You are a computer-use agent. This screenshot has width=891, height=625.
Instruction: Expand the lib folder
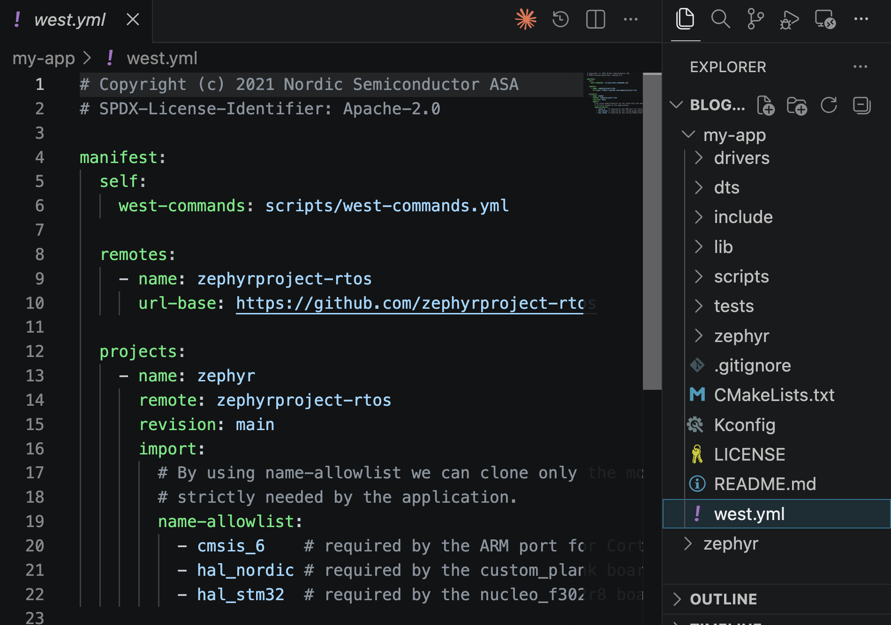point(698,246)
